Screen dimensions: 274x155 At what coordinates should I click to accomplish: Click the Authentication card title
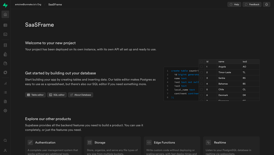45,142
